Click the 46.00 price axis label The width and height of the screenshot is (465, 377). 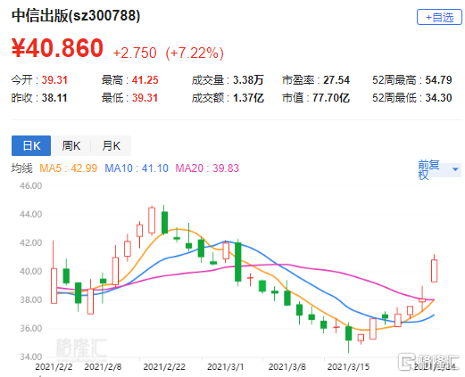pyautogui.click(x=31, y=185)
